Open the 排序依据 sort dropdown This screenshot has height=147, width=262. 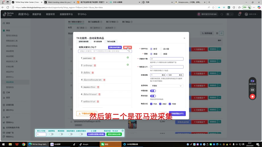click(207, 33)
